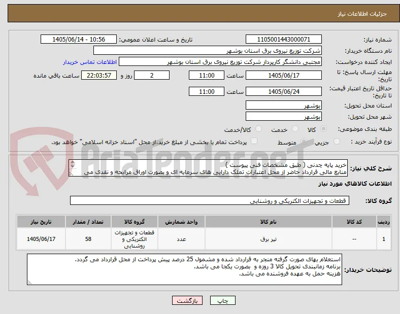Click the price validity time 11:00 field
The width and height of the screenshot is (400, 314).
[207, 91]
